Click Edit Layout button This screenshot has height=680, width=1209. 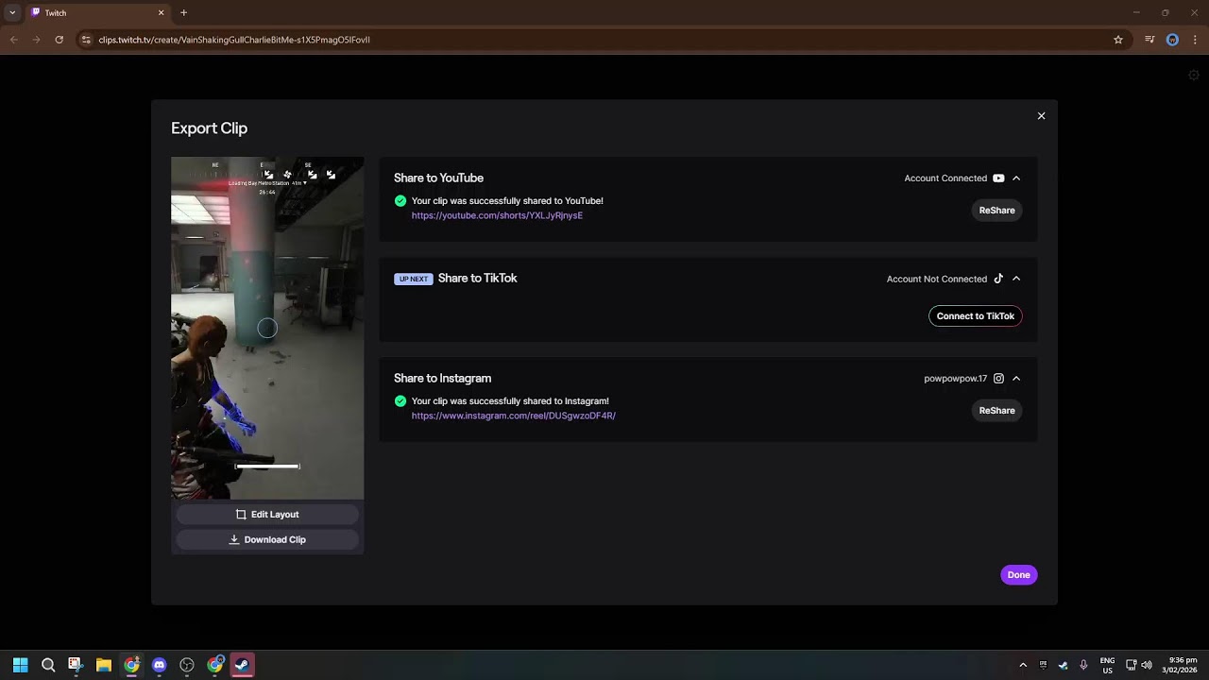(x=267, y=515)
